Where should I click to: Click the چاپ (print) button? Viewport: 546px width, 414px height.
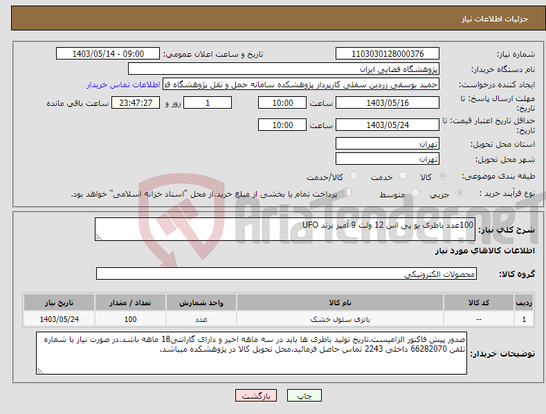point(304,396)
